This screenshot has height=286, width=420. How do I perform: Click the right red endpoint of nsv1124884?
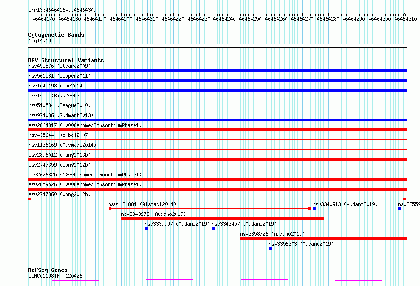click(x=309, y=209)
